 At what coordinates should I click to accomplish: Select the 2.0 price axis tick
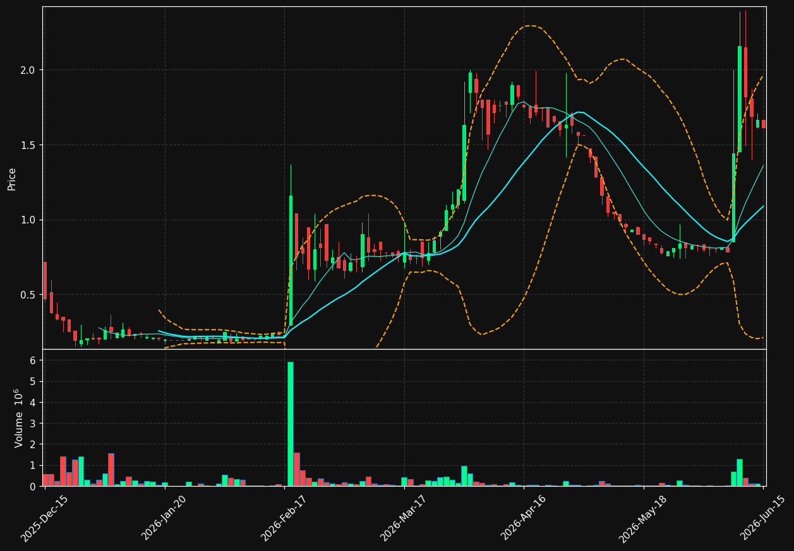(x=29, y=69)
